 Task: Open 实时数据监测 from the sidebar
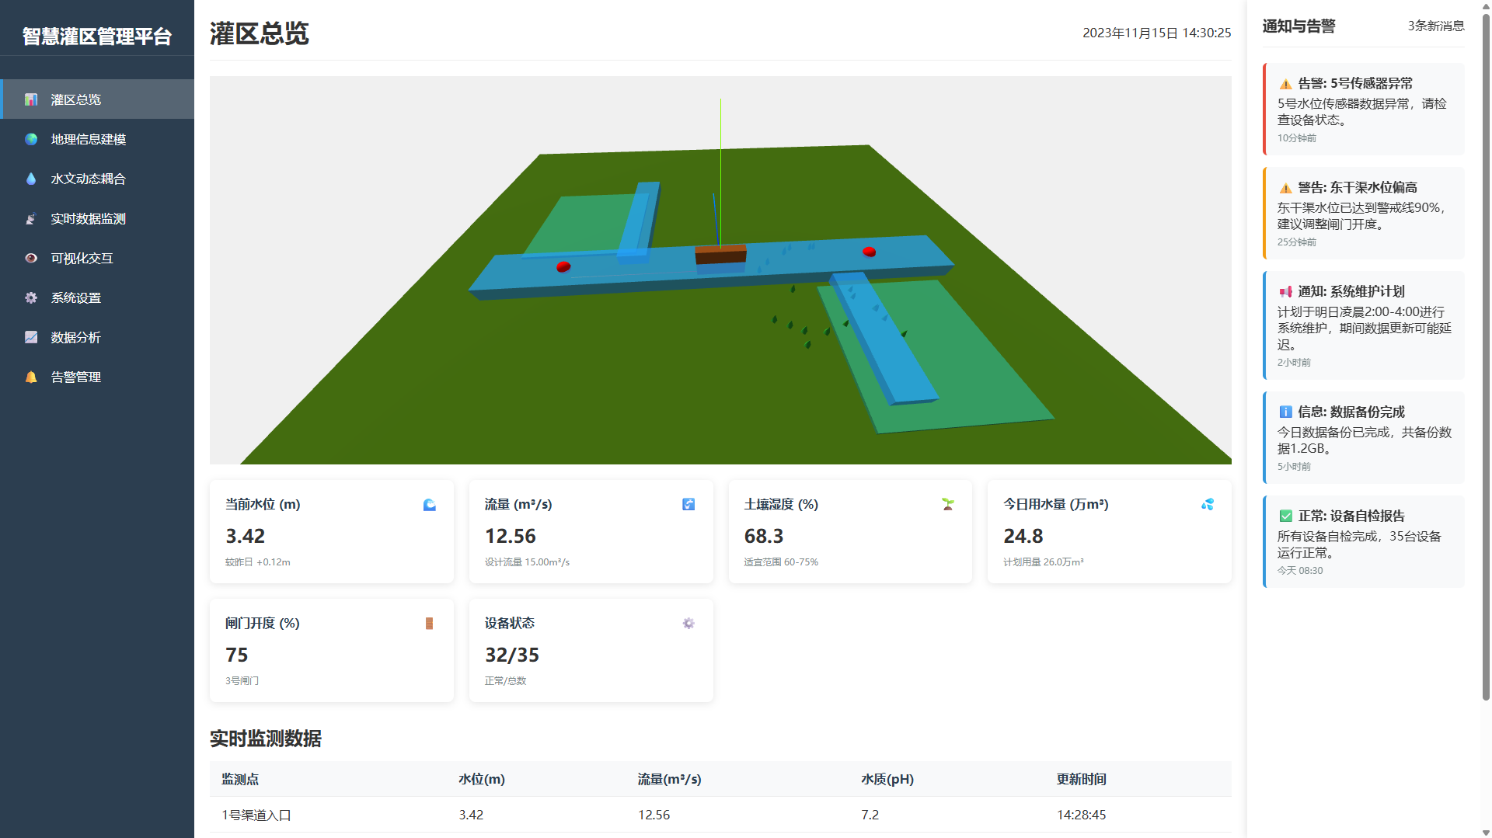pyautogui.click(x=88, y=219)
